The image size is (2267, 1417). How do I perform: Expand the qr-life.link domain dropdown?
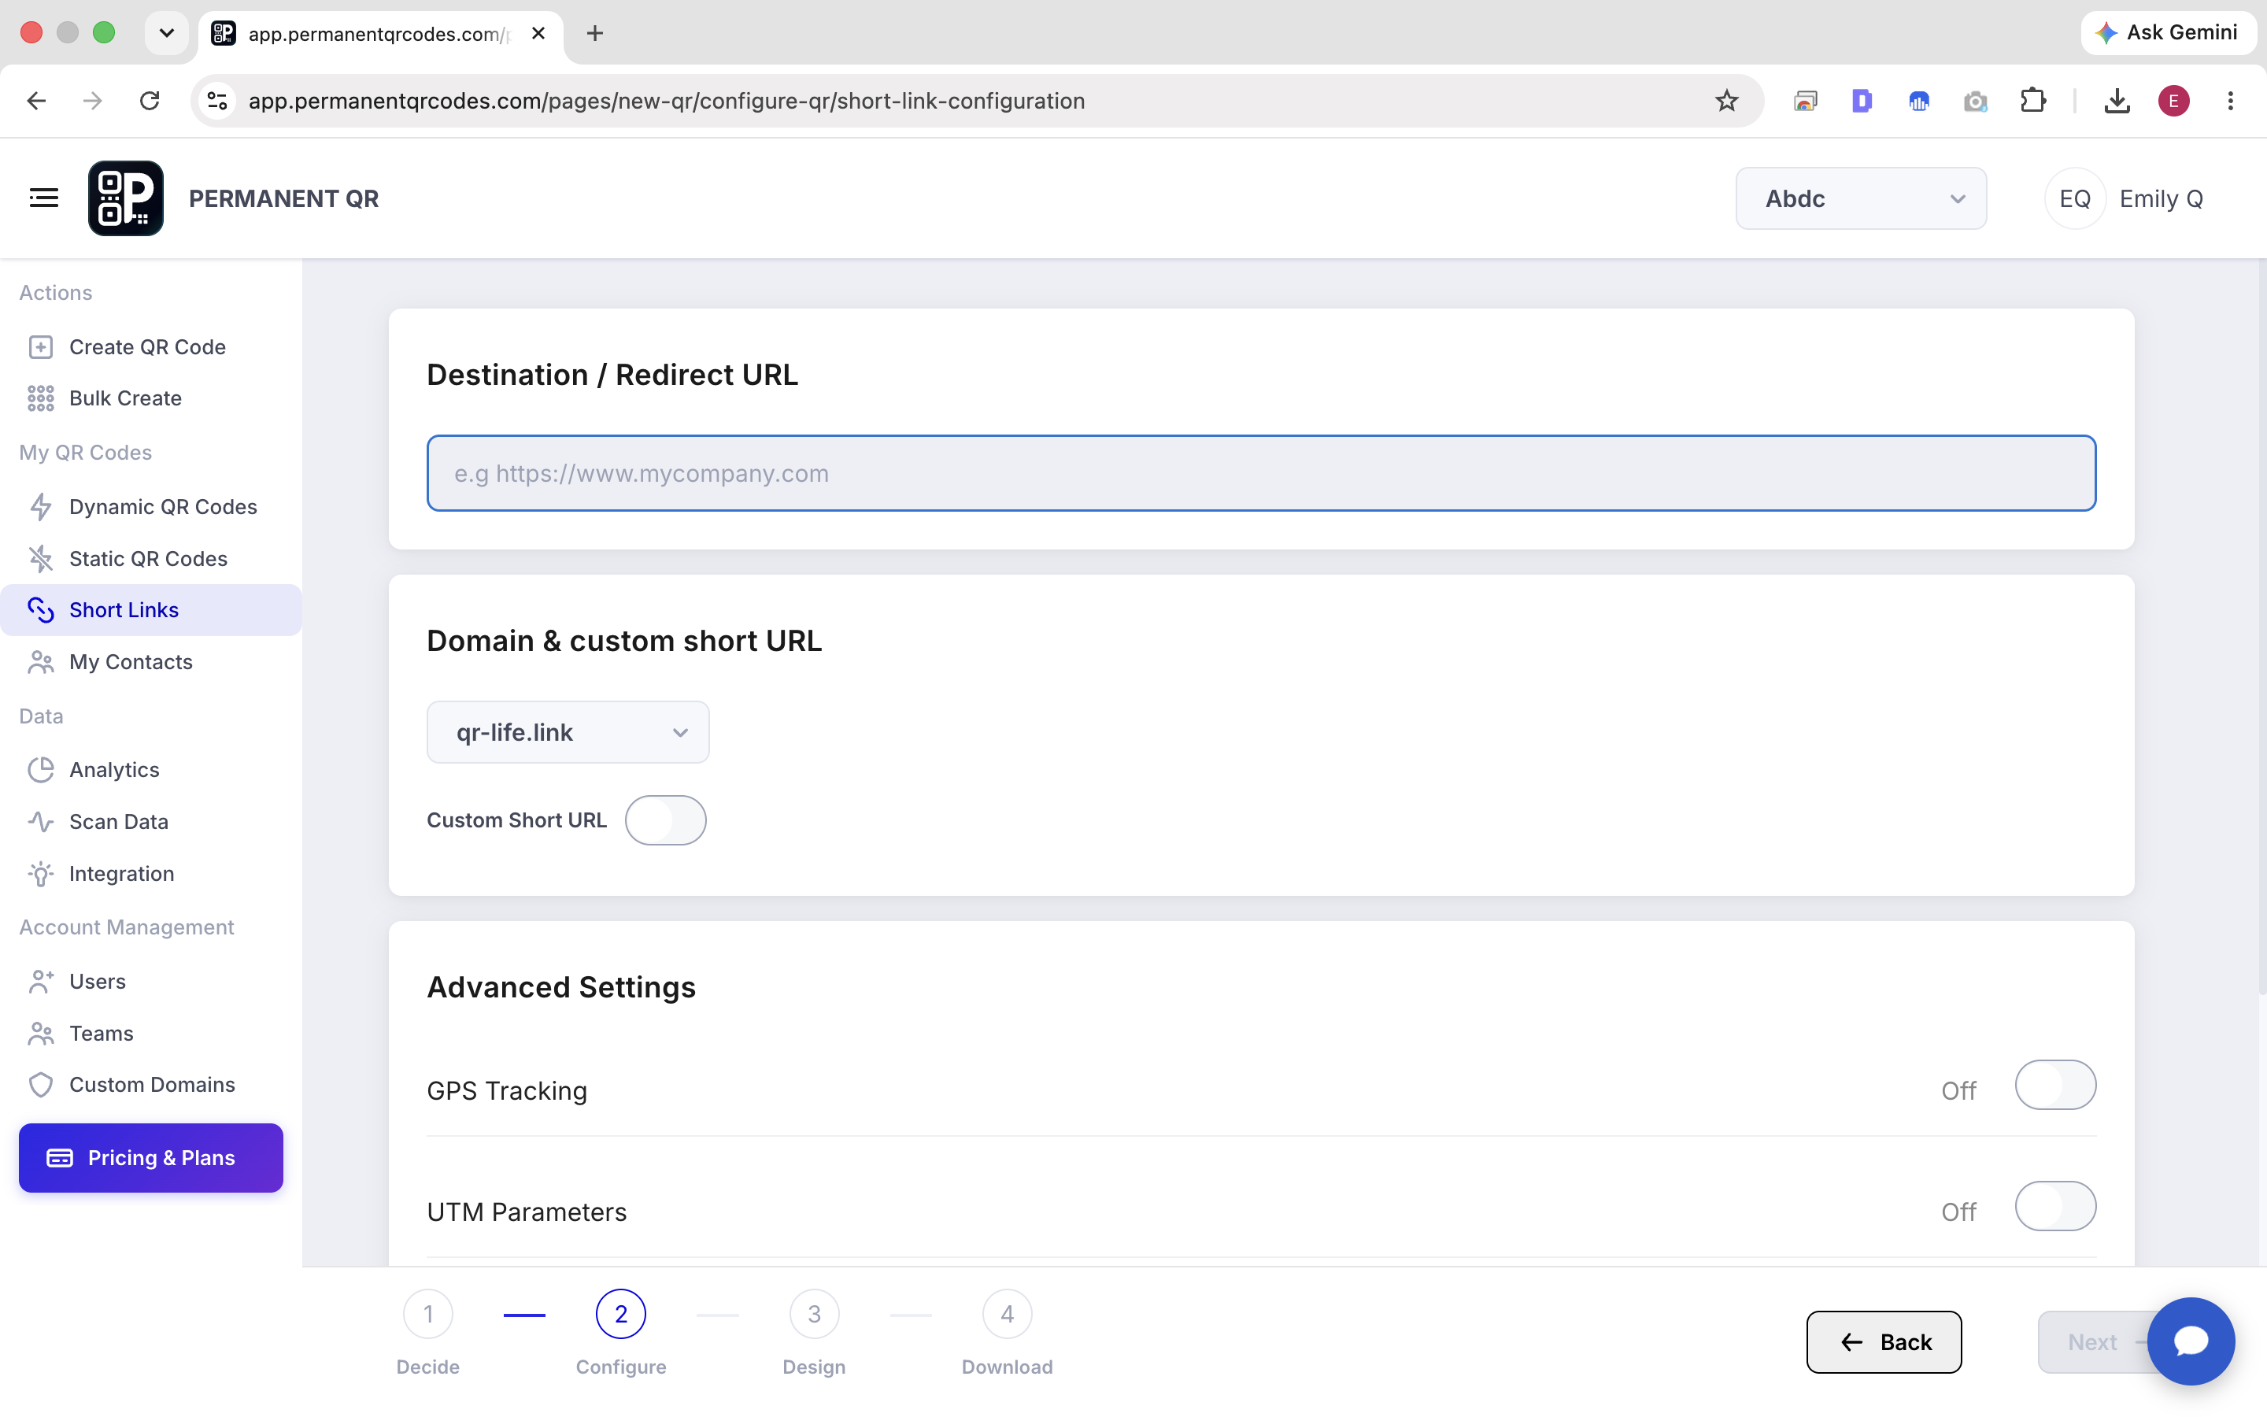point(568,732)
